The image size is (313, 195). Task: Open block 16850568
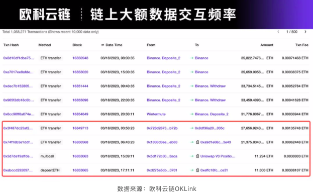[80, 142]
